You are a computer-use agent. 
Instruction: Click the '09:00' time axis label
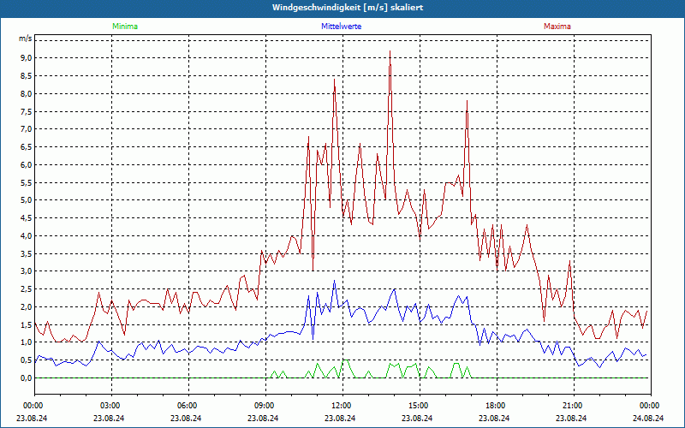265,406
